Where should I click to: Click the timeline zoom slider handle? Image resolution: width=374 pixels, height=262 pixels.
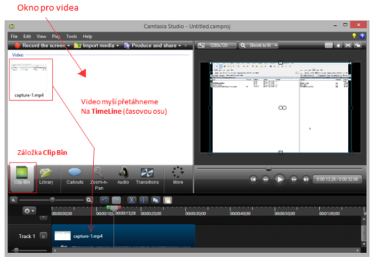pos(52,200)
